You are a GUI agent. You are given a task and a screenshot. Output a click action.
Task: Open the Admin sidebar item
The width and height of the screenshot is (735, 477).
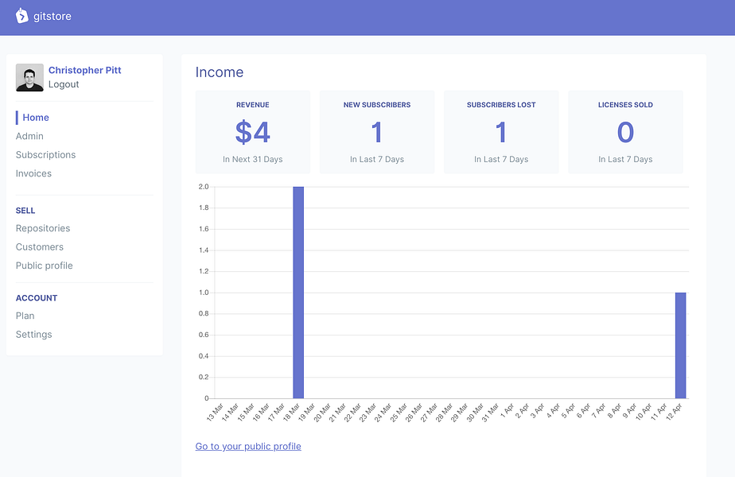pos(29,137)
